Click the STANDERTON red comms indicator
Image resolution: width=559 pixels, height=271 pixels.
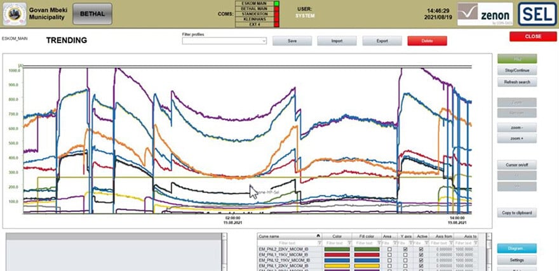point(276,14)
